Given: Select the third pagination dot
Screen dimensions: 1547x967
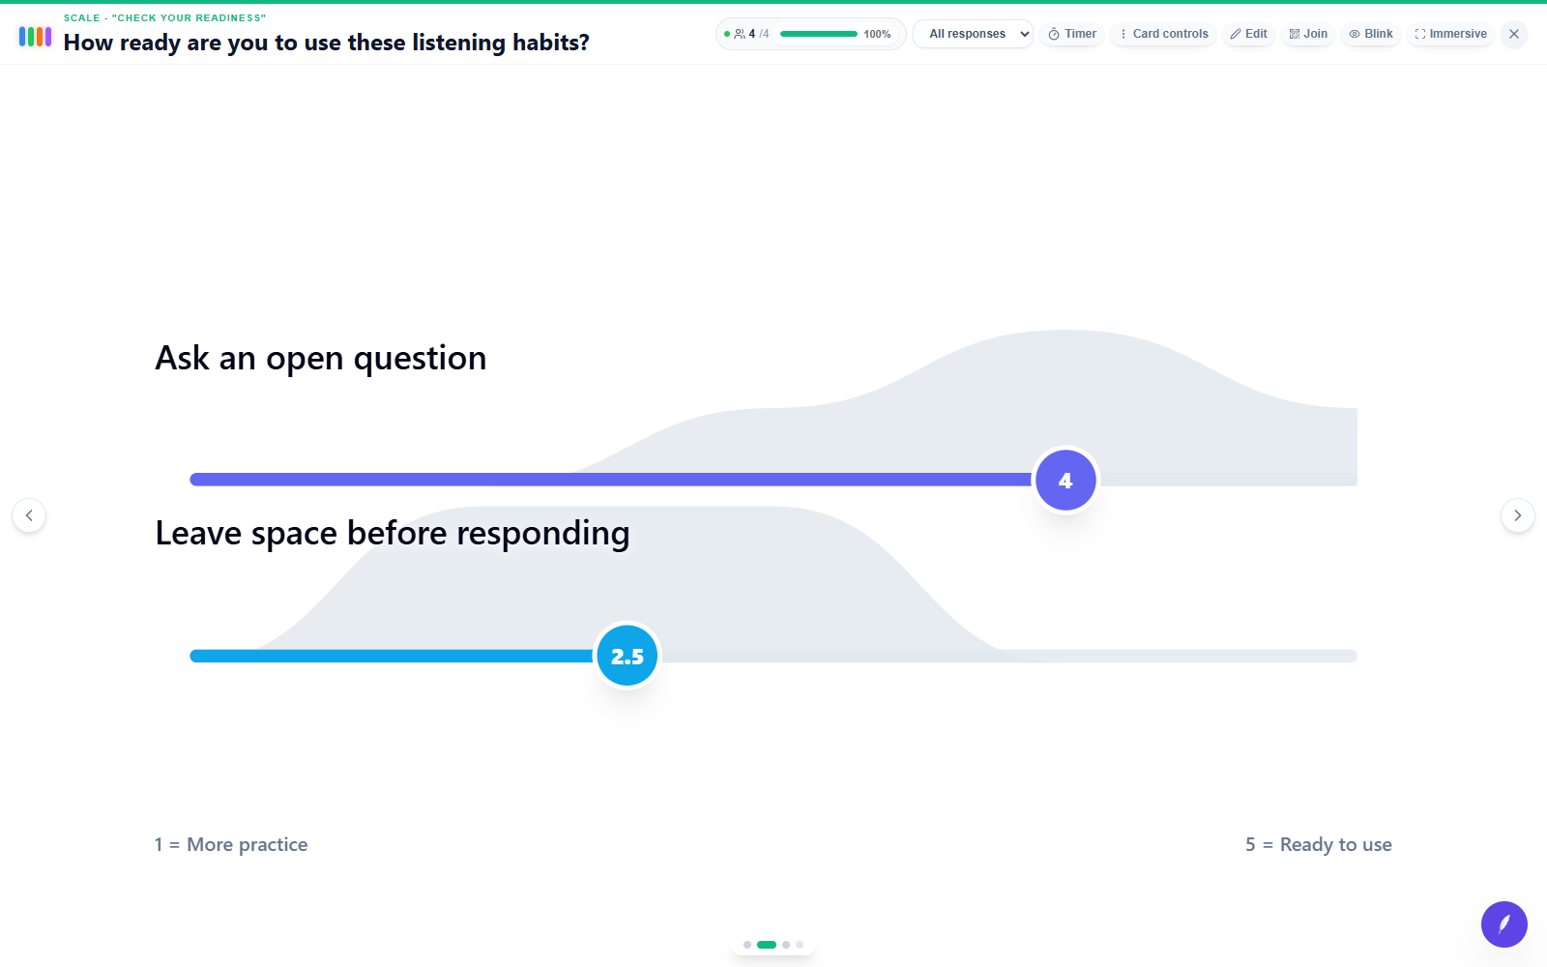Looking at the screenshot, I should [x=786, y=945].
